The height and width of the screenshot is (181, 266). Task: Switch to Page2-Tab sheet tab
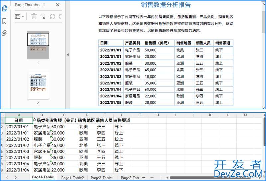130,178
